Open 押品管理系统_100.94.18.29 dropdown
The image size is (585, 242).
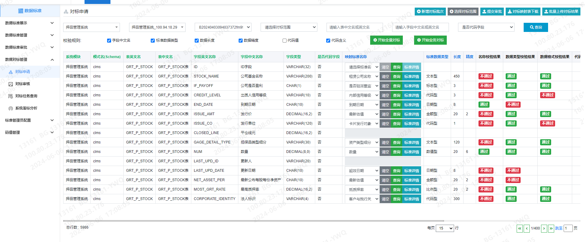tap(157, 27)
